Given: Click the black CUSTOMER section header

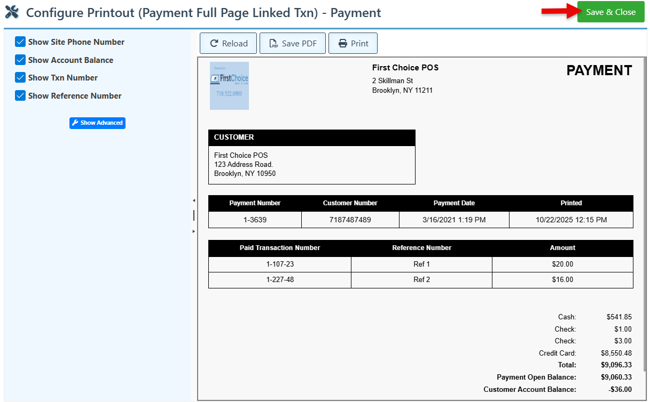Looking at the screenshot, I should [311, 138].
